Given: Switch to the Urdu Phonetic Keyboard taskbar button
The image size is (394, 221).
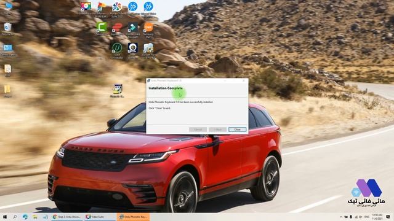Looking at the screenshot, I should [x=134, y=217].
